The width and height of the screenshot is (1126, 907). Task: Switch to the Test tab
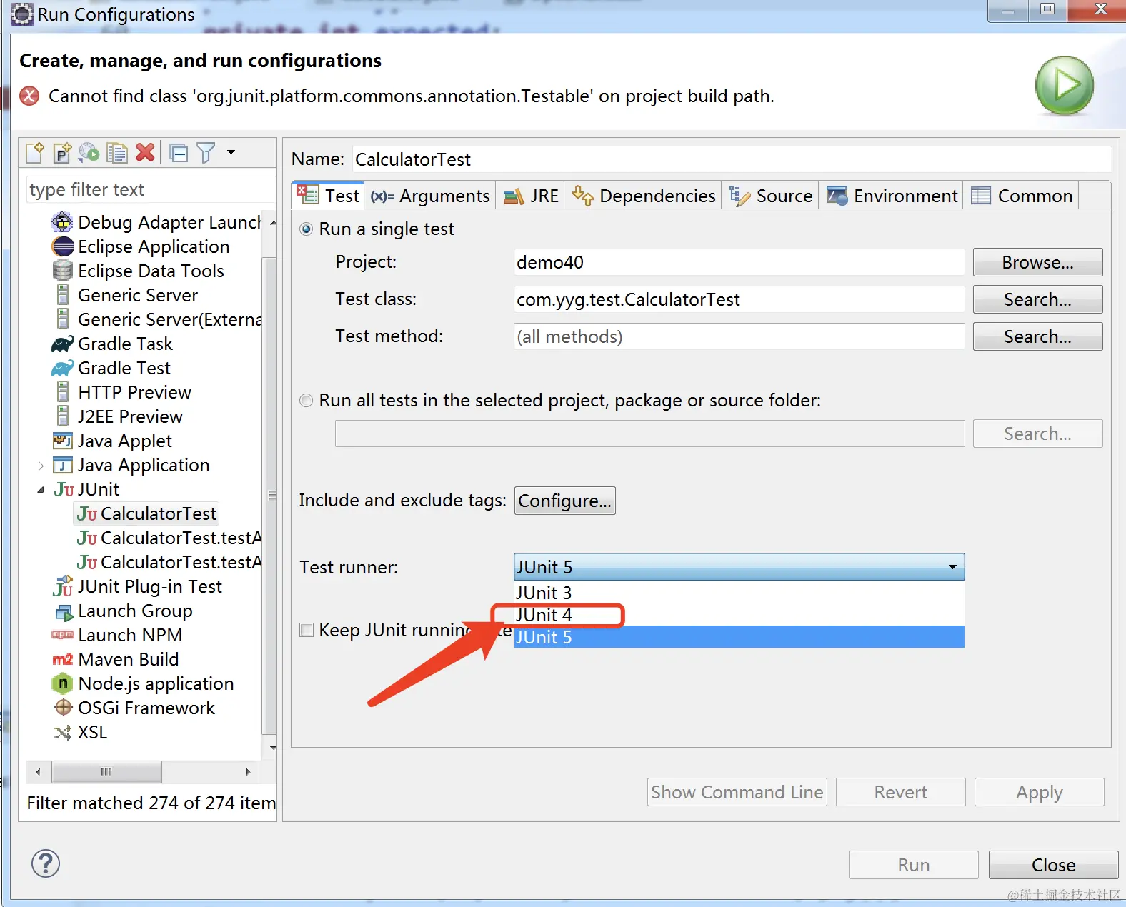click(329, 195)
